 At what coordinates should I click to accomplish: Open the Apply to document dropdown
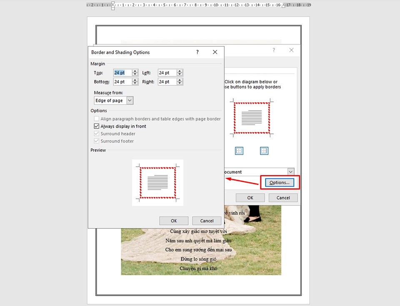290,171
